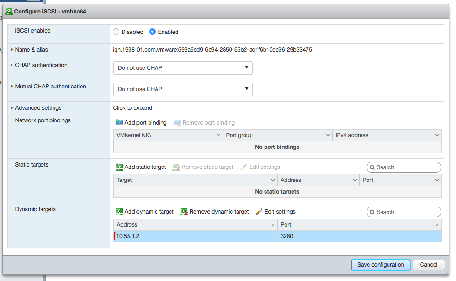Viewport: 456px width, 281px height.
Task: Click the dialog resize grip corner
Action: (x=447, y=272)
